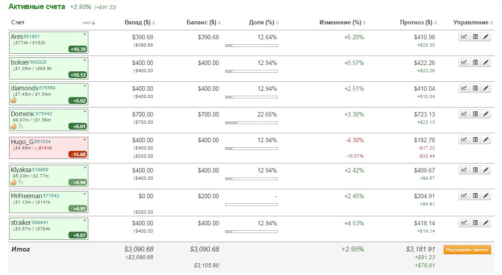Sort accounts by имя
Viewport: 502px width, 275px height.
tap(89, 23)
